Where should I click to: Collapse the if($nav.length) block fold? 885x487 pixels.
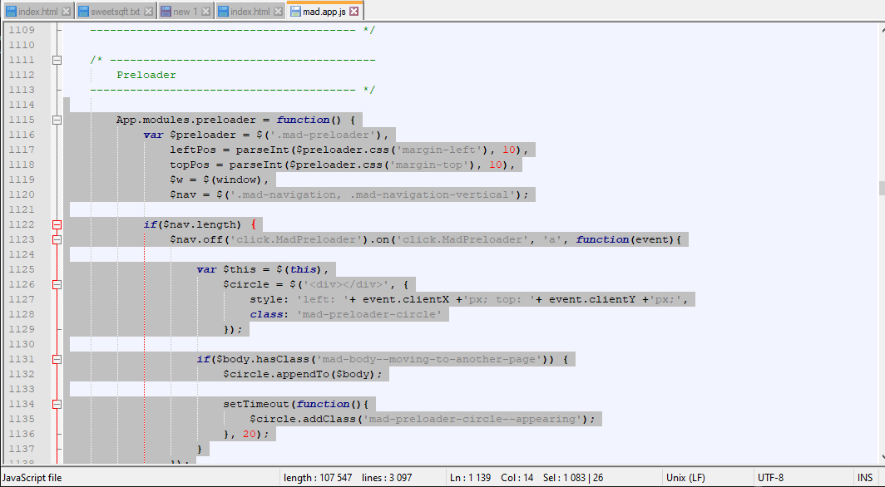57,224
